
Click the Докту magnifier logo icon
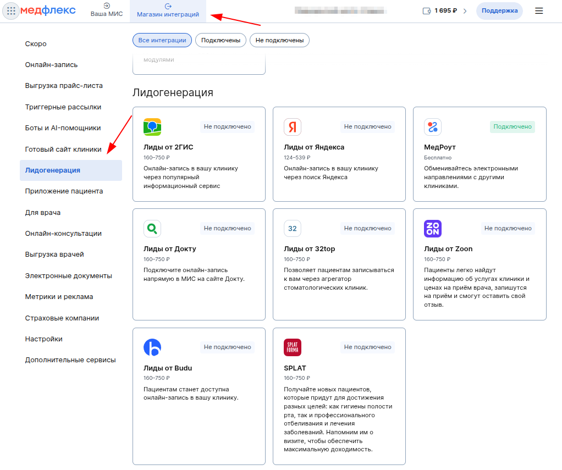tap(152, 229)
